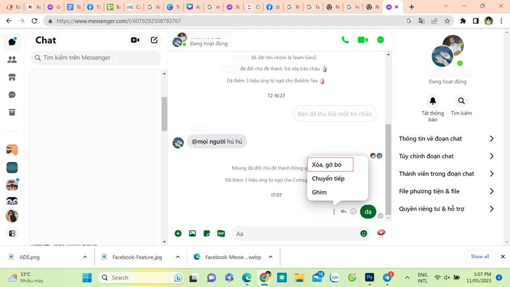Open browser tab search chevron
Viewport: 510px width, 287px height.
tap(446, 6)
